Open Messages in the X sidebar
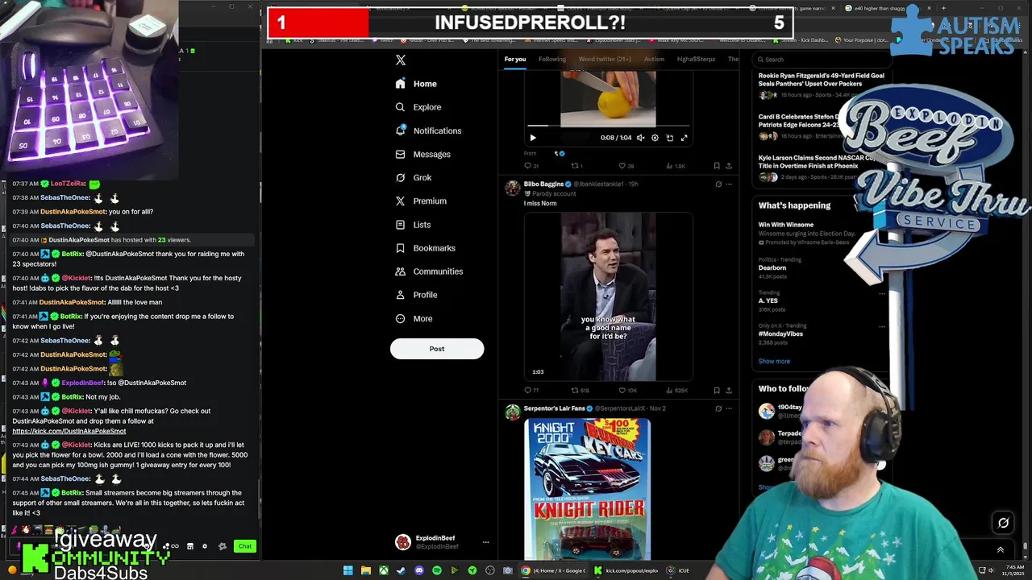This screenshot has width=1032, height=580. 422,154
